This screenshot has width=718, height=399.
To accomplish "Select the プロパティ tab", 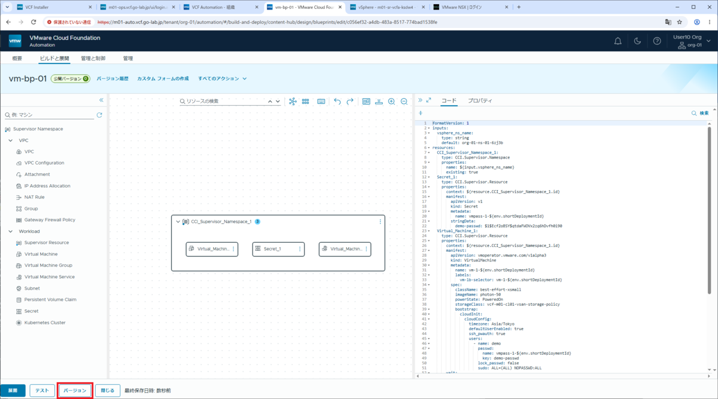I will point(480,101).
